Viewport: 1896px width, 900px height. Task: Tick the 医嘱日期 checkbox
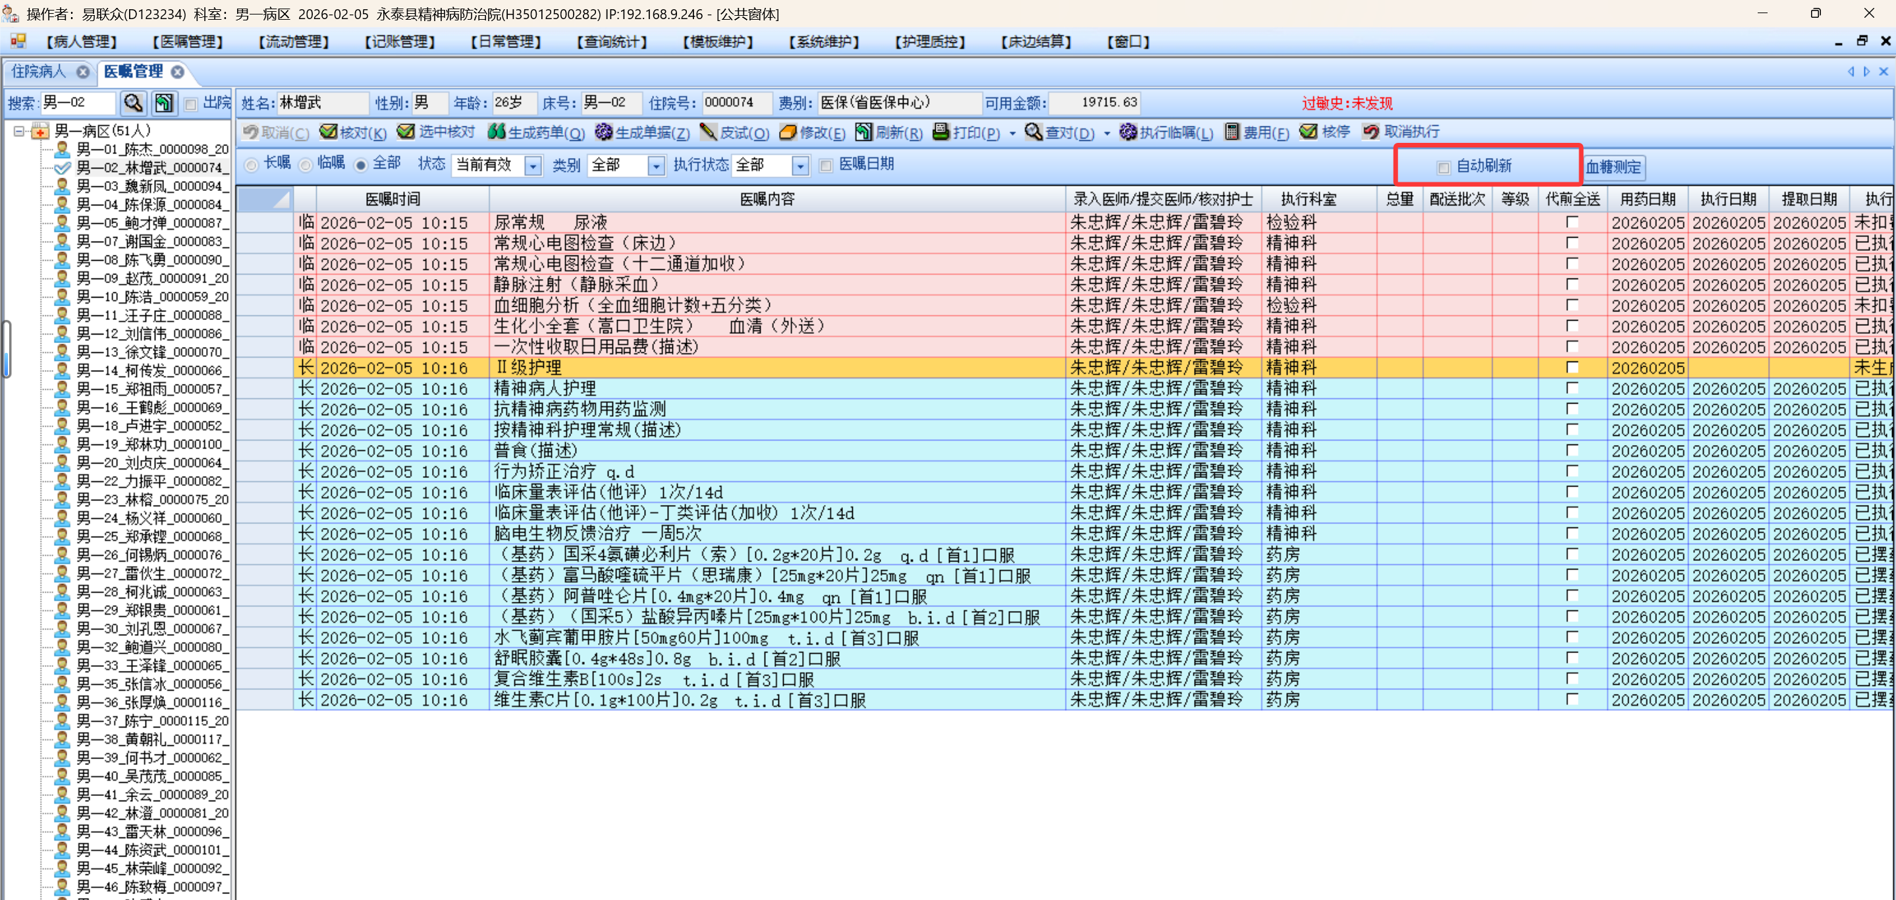[x=826, y=165]
